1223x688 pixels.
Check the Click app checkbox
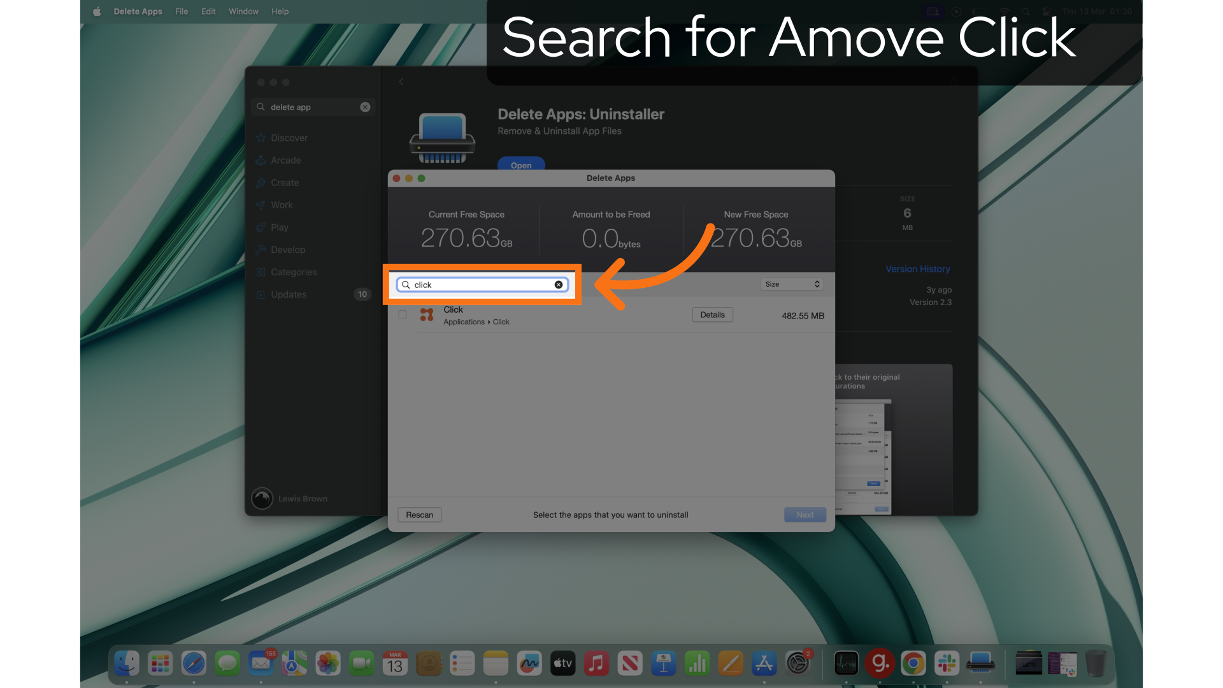point(403,315)
